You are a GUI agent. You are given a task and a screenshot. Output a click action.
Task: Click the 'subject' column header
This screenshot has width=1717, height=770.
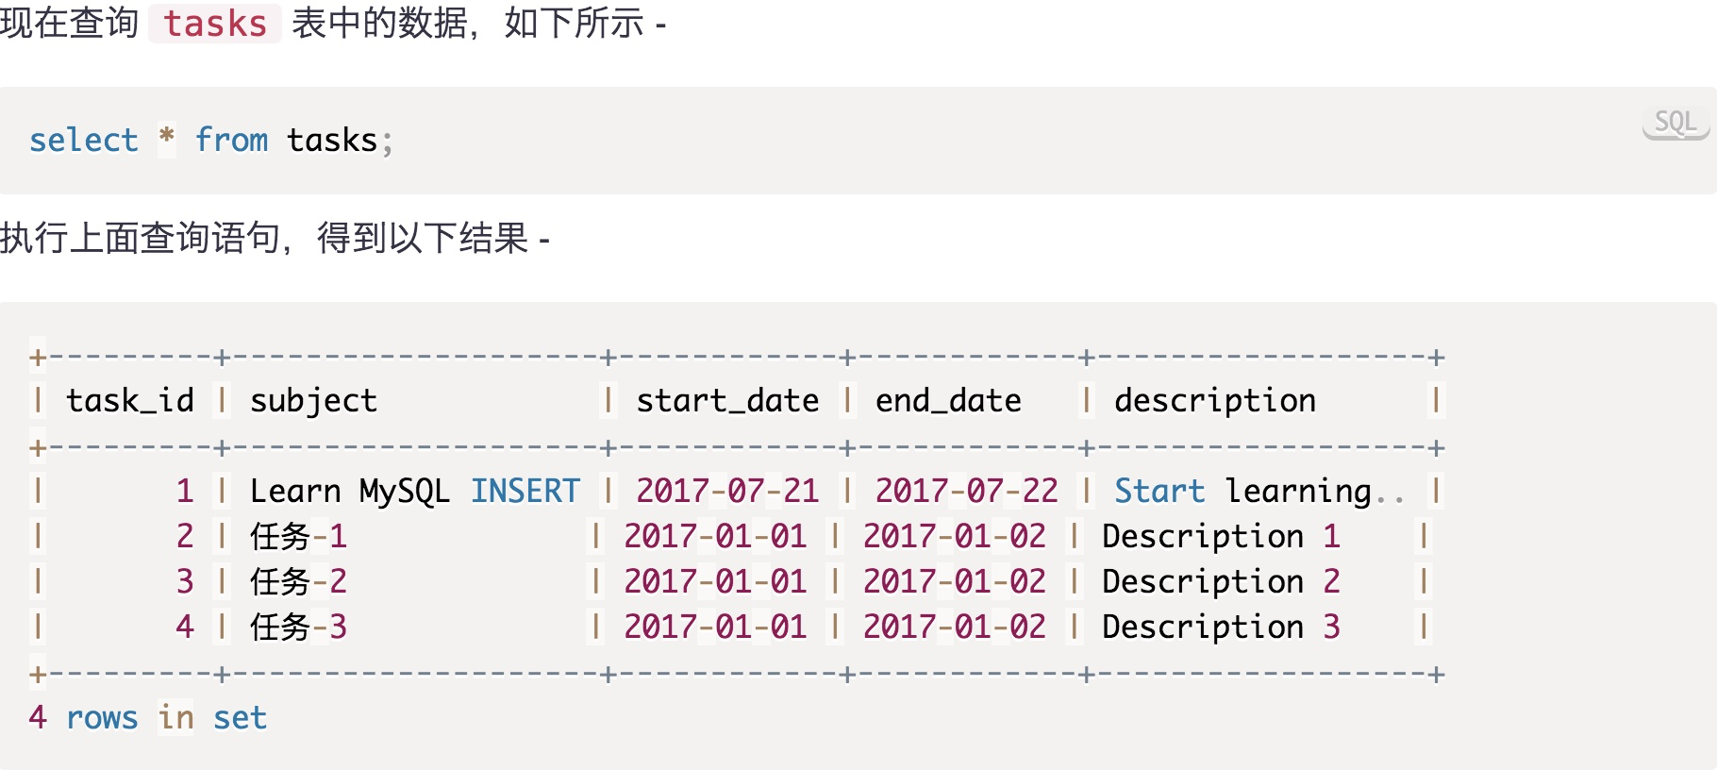tap(313, 401)
